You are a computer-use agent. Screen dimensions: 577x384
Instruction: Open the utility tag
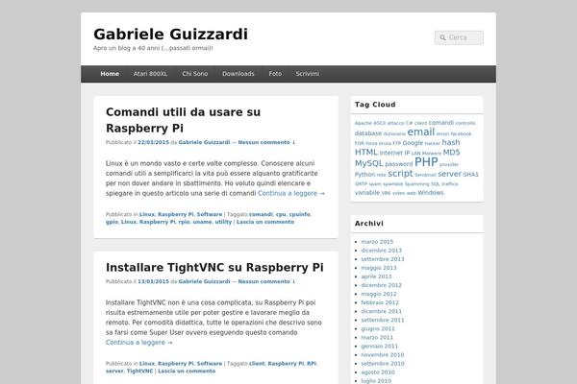pos(223,222)
